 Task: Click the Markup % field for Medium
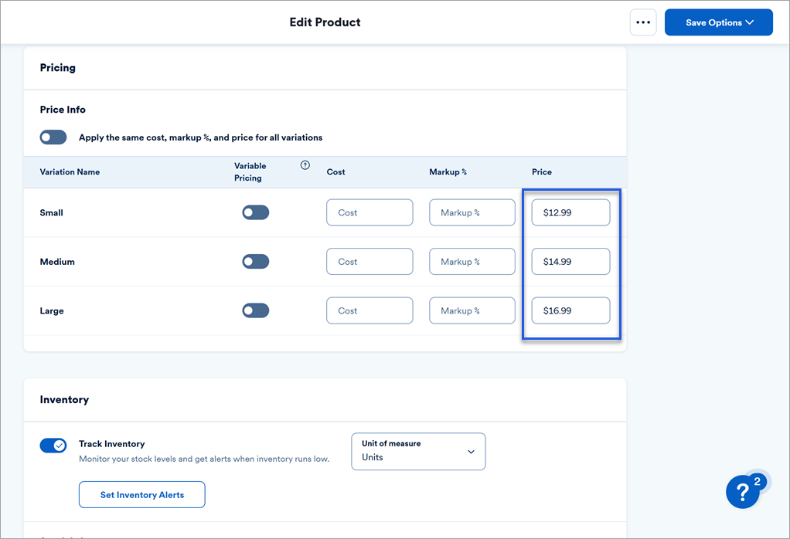point(472,261)
